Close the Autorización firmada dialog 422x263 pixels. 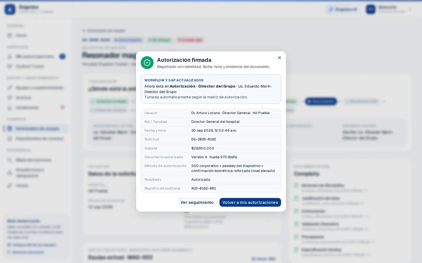click(x=280, y=58)
